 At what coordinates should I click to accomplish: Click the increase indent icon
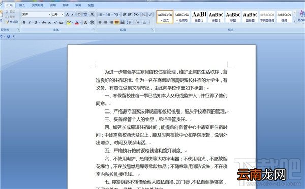click(x=130, y=14)
